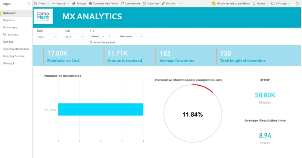Open the YTD Dernier dropdown

[97, 36]
